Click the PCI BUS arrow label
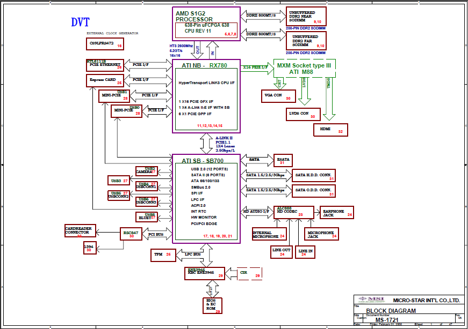Image resolution: width=468 pixels, height=329 pixels. coord(156,234)
